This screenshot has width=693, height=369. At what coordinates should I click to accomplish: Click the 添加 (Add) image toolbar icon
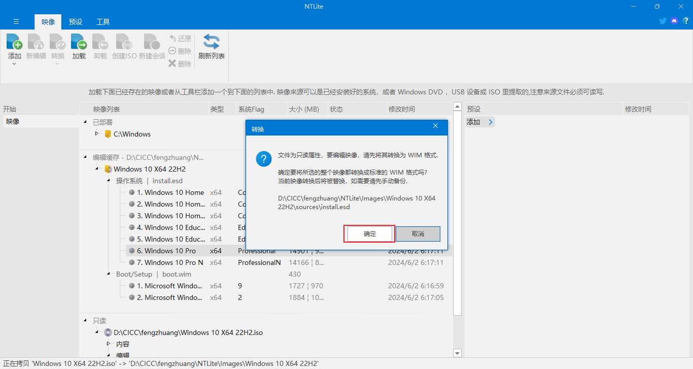(x=14, y=42)
